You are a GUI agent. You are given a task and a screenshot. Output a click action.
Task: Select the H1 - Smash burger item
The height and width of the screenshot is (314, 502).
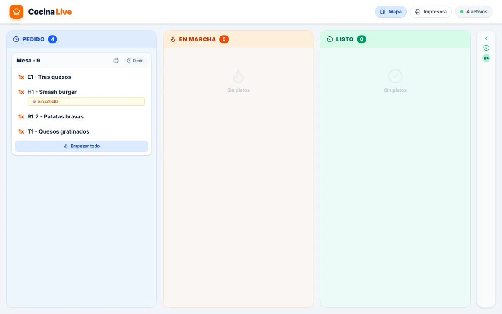pos(82,92)
